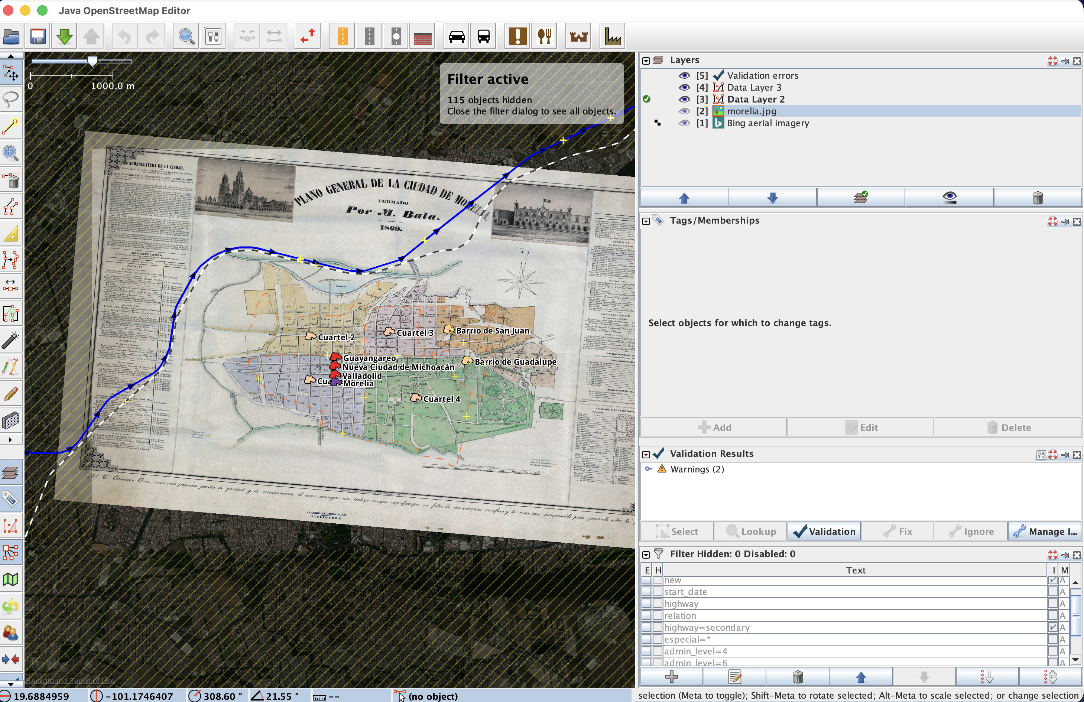
Task: Delete the selected layer with the trash button
Action: point(1038,198)
